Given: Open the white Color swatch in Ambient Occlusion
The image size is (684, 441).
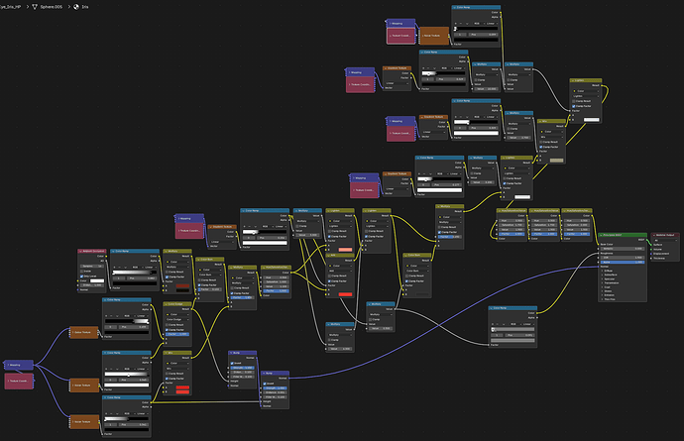Looking at the screenshot, I should 97,280.
